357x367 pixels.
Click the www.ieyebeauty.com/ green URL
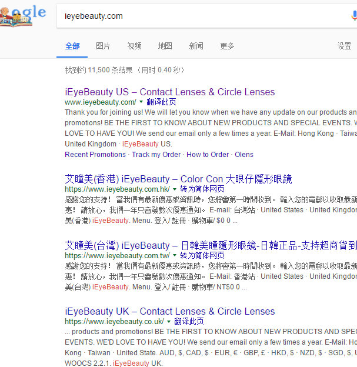tap(101, 102)
